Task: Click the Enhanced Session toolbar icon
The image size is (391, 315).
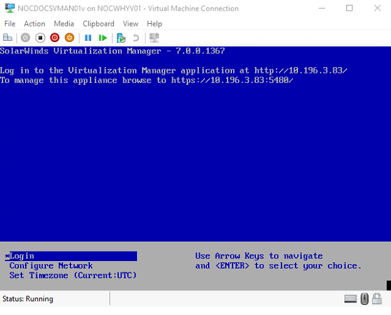Action: (154, 38)
